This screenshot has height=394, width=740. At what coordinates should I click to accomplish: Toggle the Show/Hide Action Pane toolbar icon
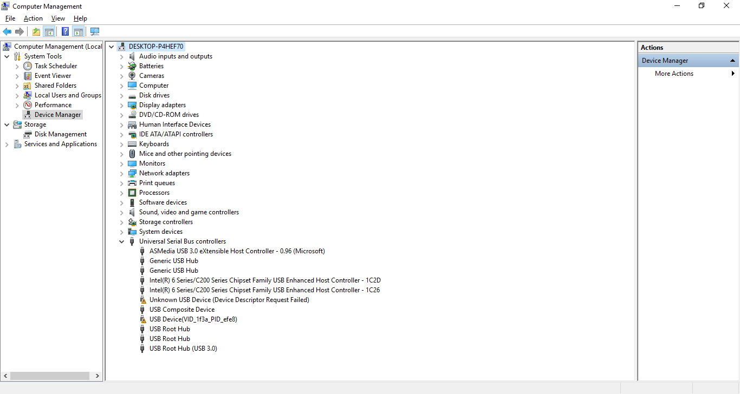click(x=78, y=31)
